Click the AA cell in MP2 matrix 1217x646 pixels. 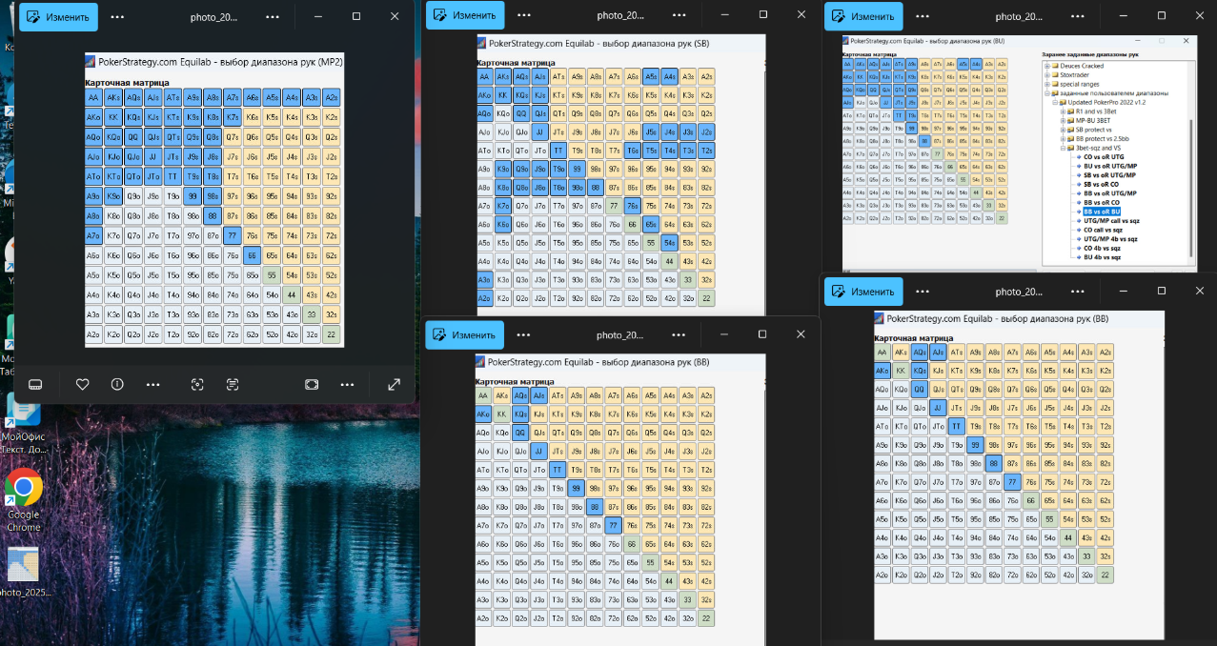pyautogui.click(x=93, y=97)
